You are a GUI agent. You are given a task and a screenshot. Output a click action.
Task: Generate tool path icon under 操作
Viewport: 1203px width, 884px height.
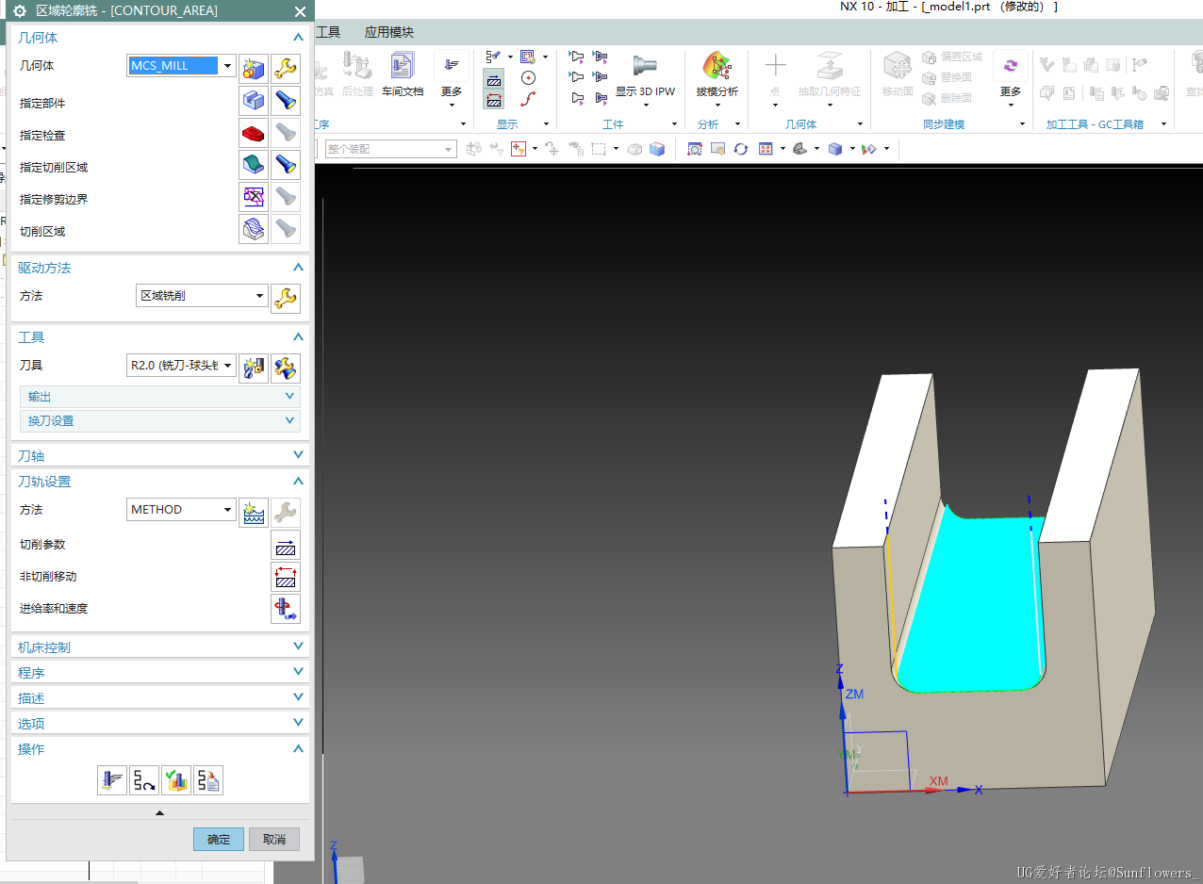click(112, 780)
